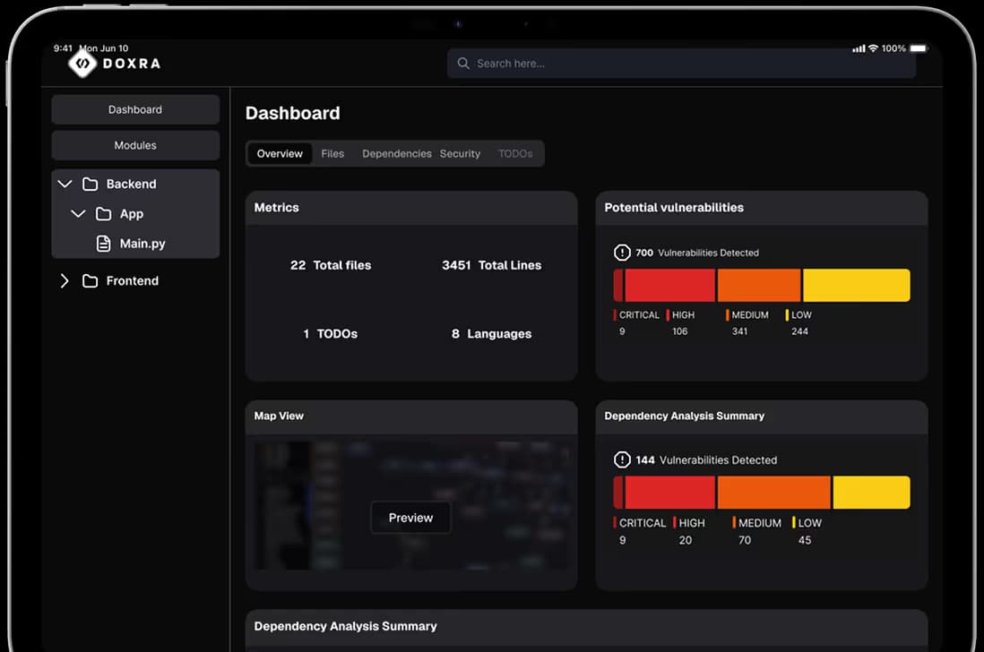Image resolution: width=984 pixels, height=652 pixels.
Task: Go to the Security tab
Action: (x=460, y=154)
